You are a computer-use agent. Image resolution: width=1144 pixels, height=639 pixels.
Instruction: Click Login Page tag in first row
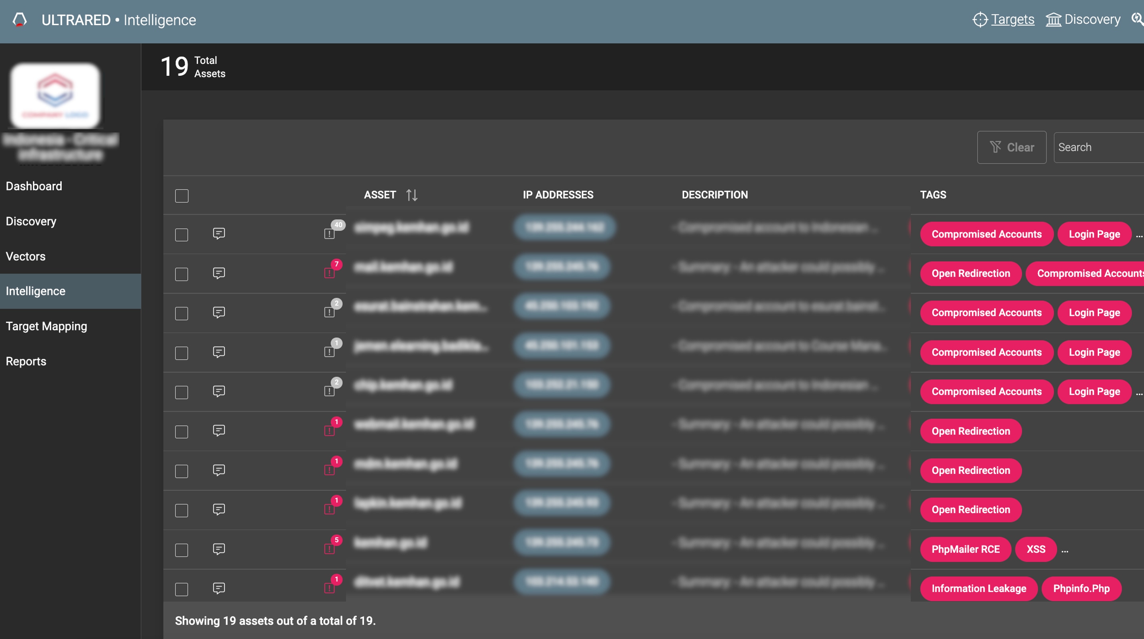point(1094,234)
